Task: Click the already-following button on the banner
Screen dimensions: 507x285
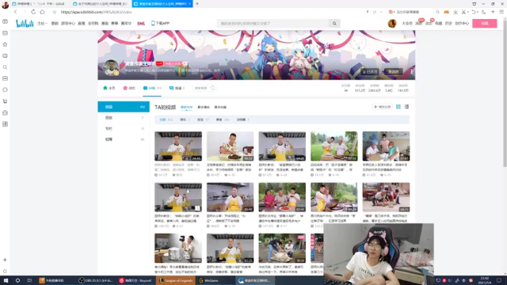Action: [x=370, y=71]
